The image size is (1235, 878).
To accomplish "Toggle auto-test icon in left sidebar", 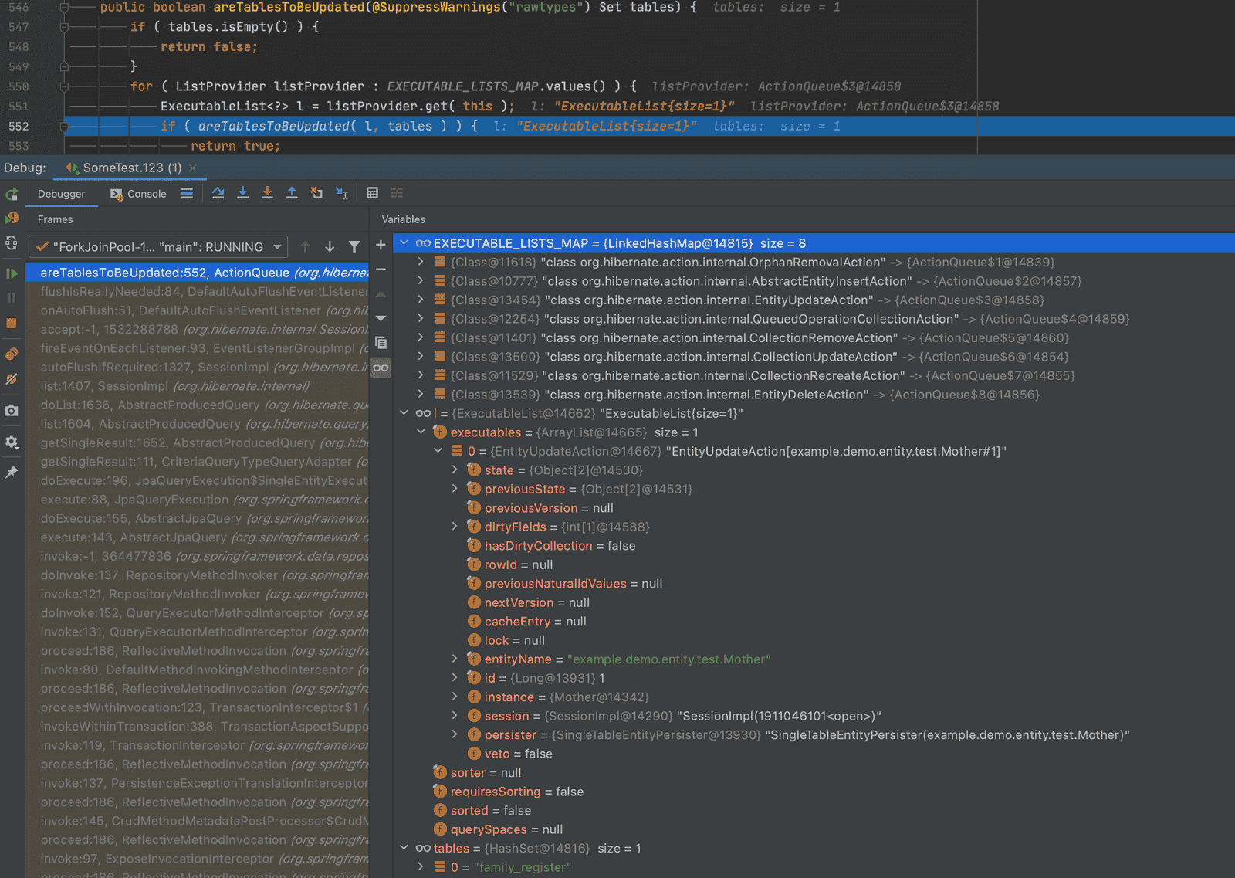I will 12,243.
